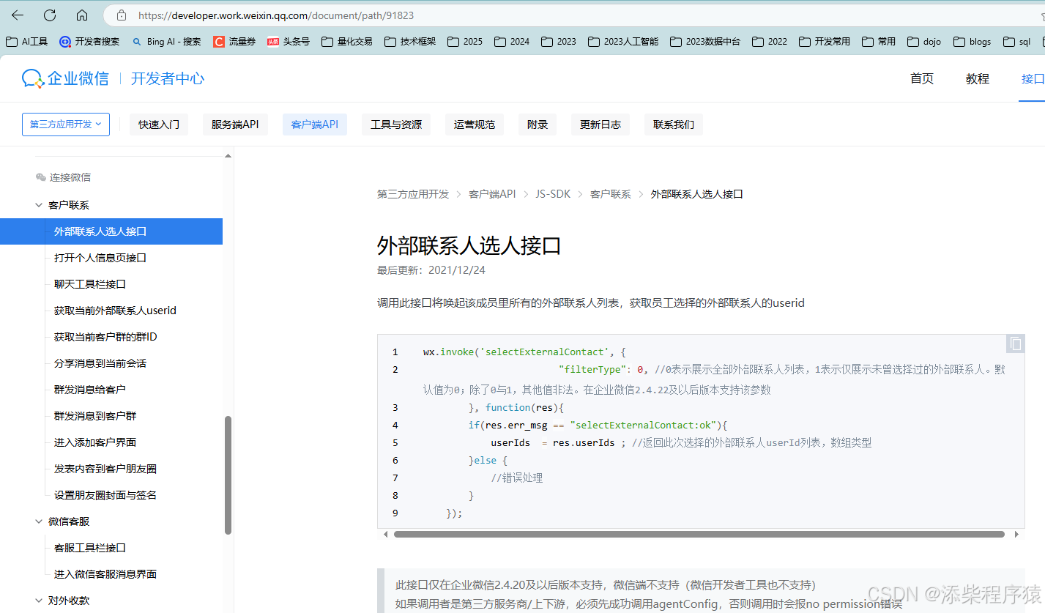
Task: Copy code using the clipboard icon
Action: [x=1015, y=344]
